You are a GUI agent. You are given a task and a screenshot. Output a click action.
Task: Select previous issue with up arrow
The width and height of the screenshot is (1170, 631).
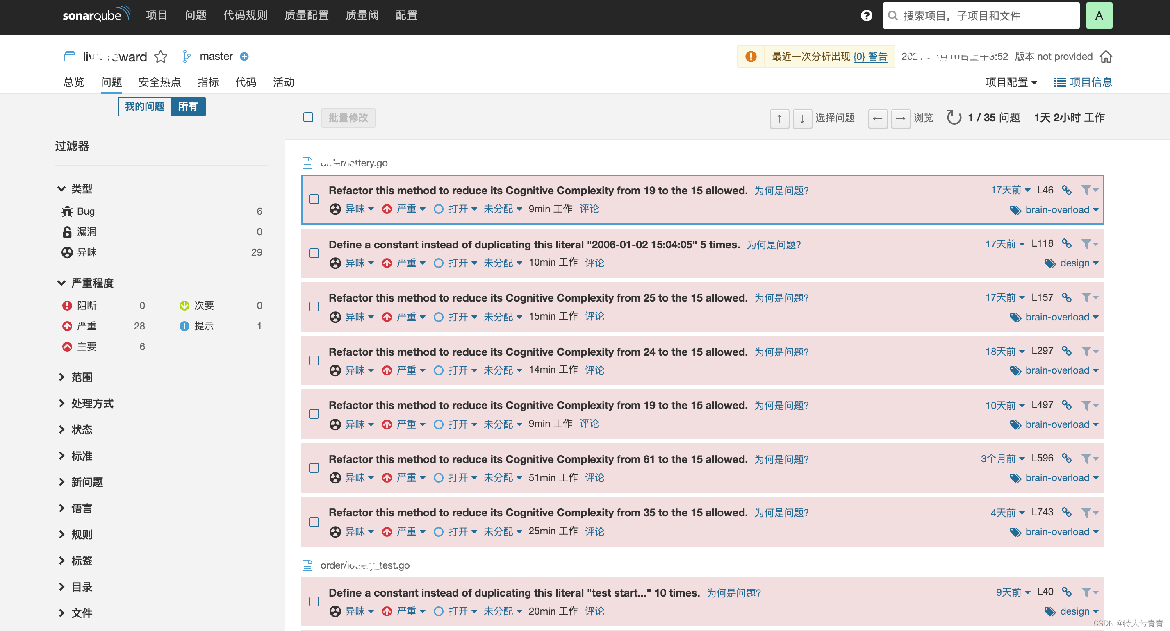[779, 118]
